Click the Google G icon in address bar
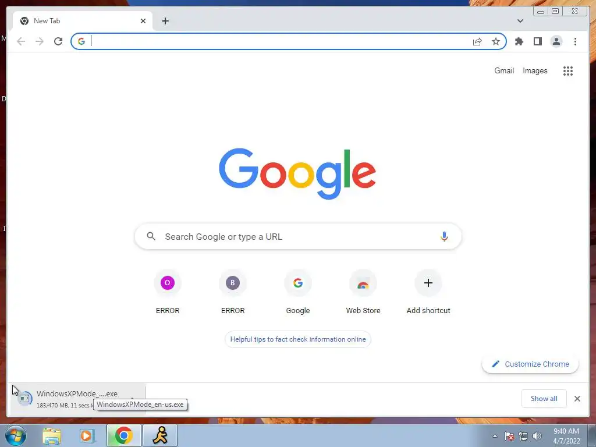Viewport: 596px width, 447px height. [81, 41]
